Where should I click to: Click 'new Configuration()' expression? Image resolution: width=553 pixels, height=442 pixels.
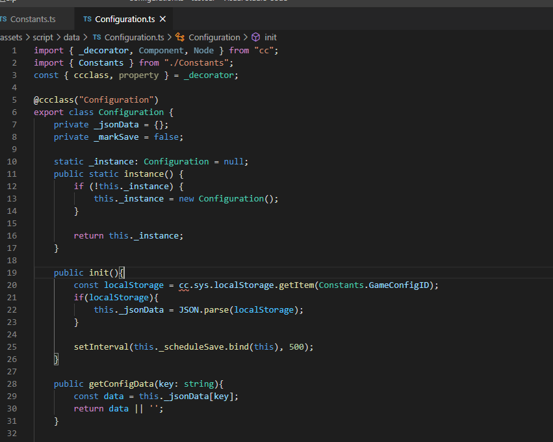point(226,199)
